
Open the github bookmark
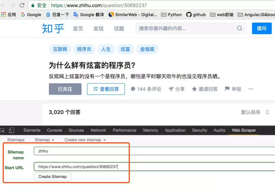click(x=196, y=15)
